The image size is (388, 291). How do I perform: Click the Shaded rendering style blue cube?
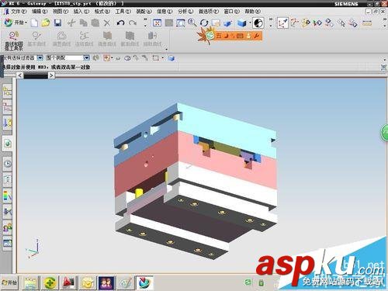click(242, 23)
